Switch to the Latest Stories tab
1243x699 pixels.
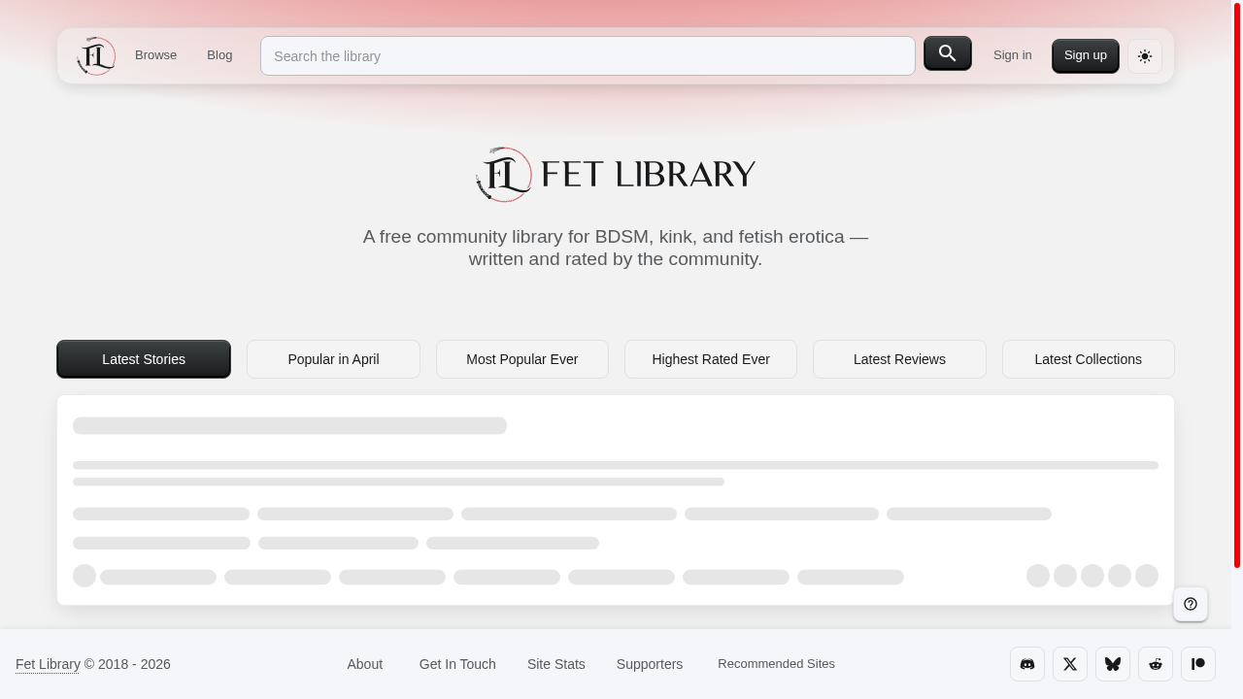143,359
